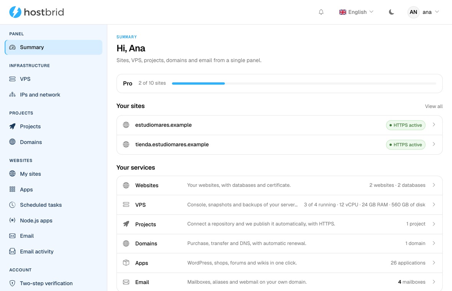This screenshot has height=291, width=452.
Task: Toggle dark mode with the moon icon
Action: point(391,12)
